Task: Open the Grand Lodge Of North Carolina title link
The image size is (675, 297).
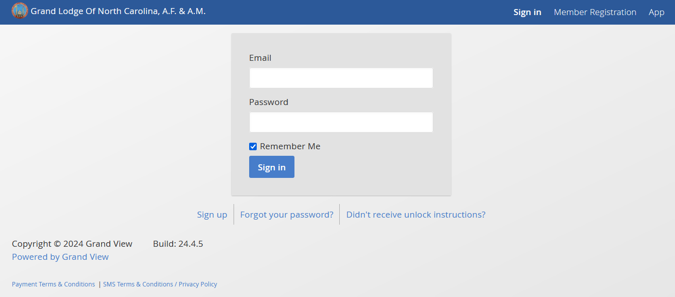Action: tap(118, 11)
